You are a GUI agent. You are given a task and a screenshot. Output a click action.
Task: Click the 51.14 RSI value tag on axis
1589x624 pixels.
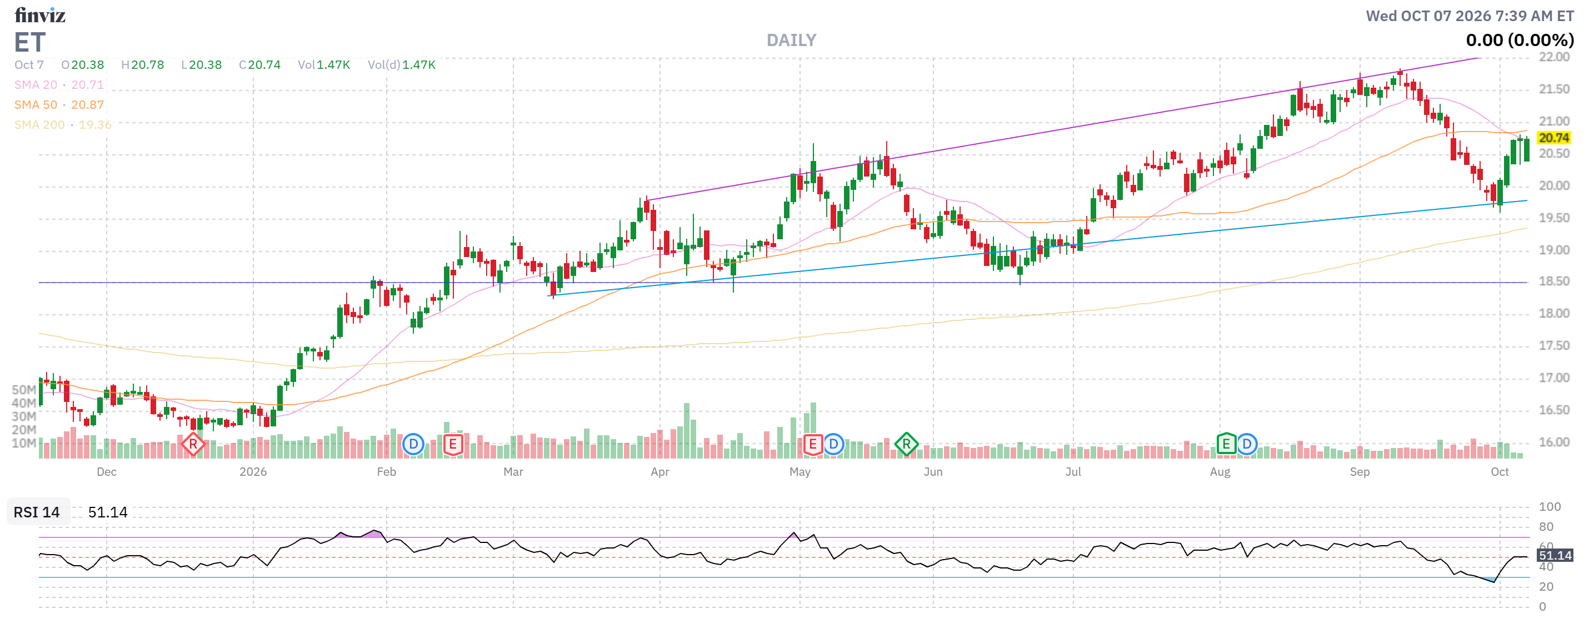[x=1555, y=555]
